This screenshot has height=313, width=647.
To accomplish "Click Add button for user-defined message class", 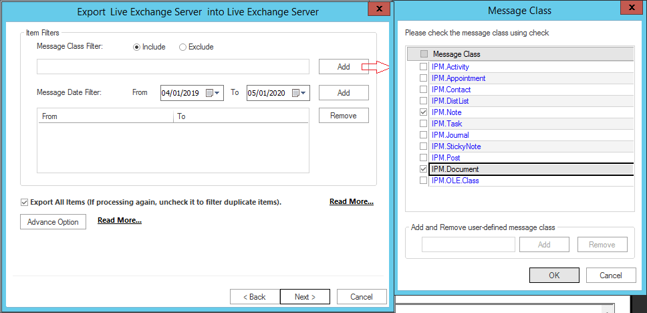I will (x=544, y=245).
